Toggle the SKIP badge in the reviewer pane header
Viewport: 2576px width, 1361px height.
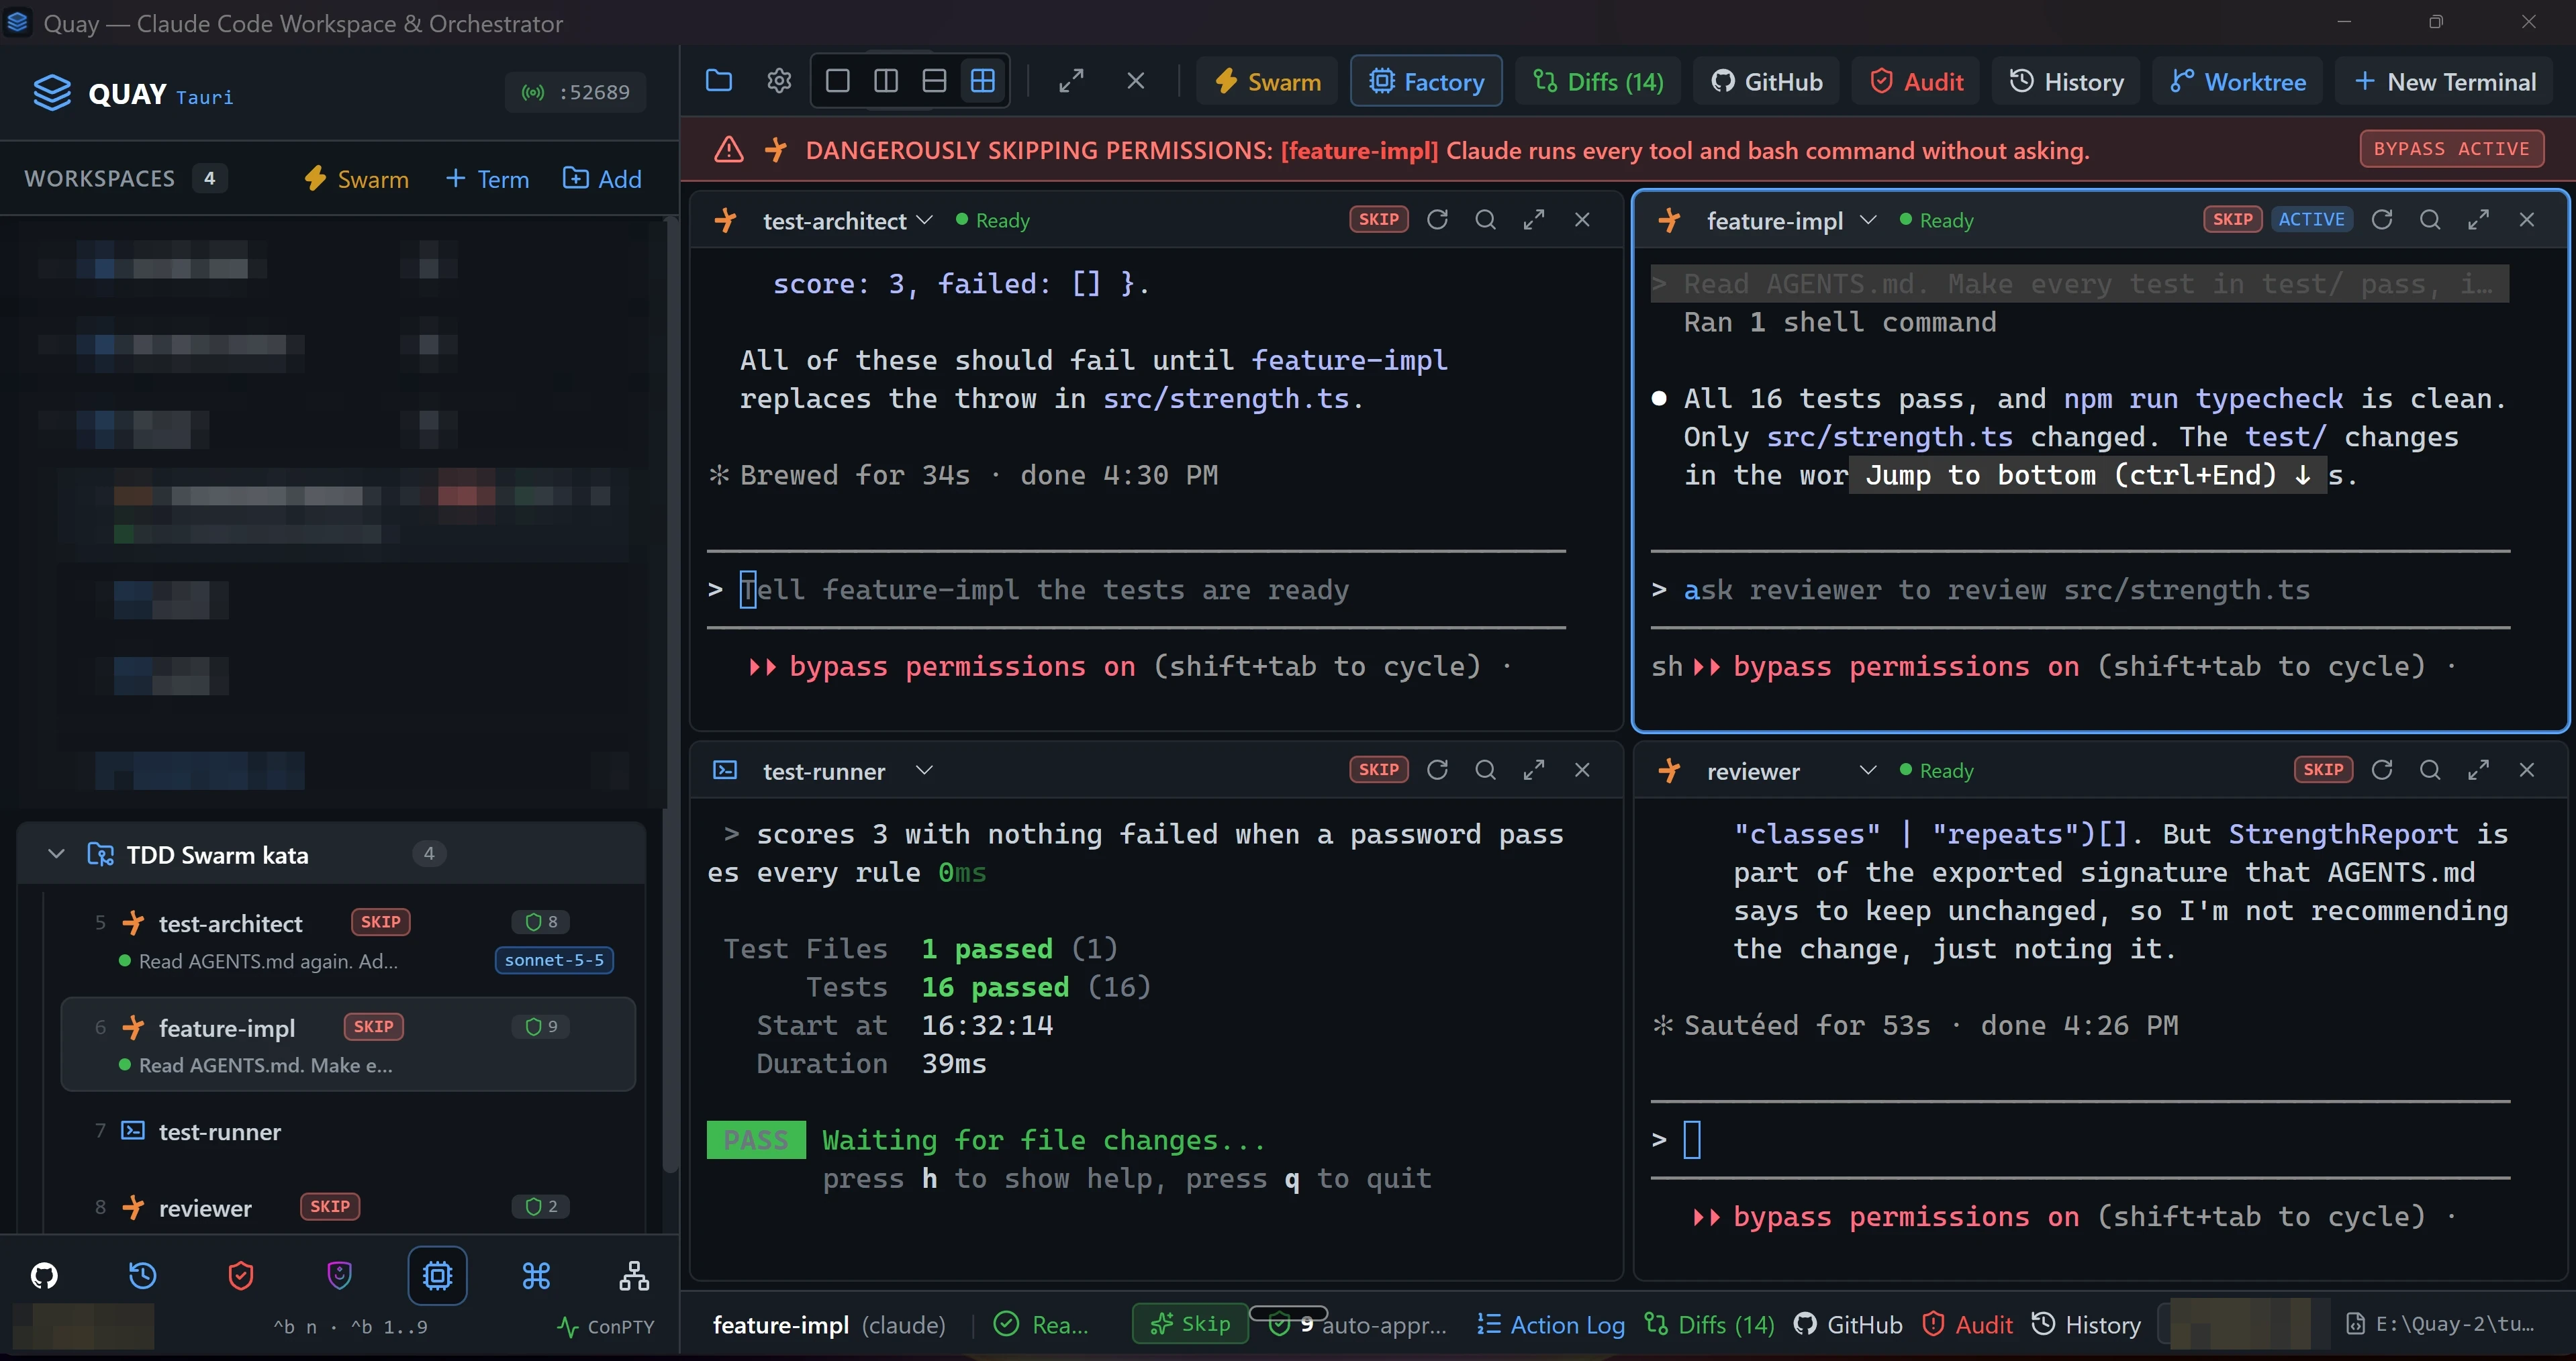pyautogui.click(x=2323, y=770)
